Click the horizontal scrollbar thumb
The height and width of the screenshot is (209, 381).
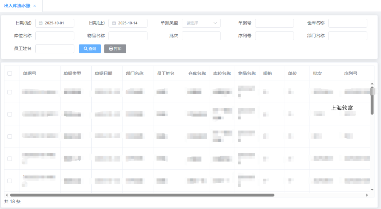[142, 195]
